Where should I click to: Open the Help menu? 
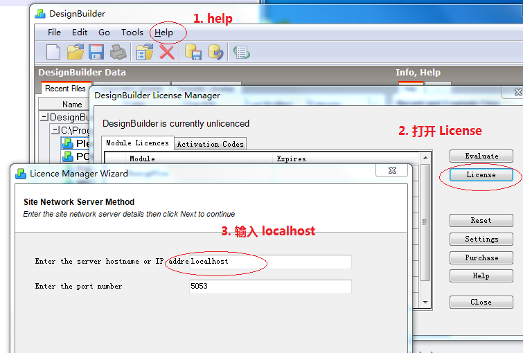pyautogui.click(x=164, y=33)
